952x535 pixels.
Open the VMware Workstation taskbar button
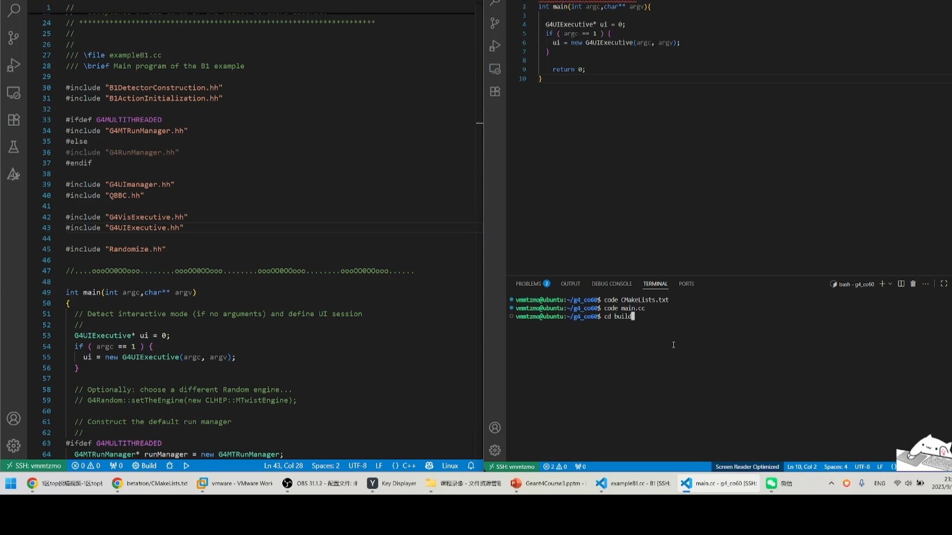[x=236, y=483]
